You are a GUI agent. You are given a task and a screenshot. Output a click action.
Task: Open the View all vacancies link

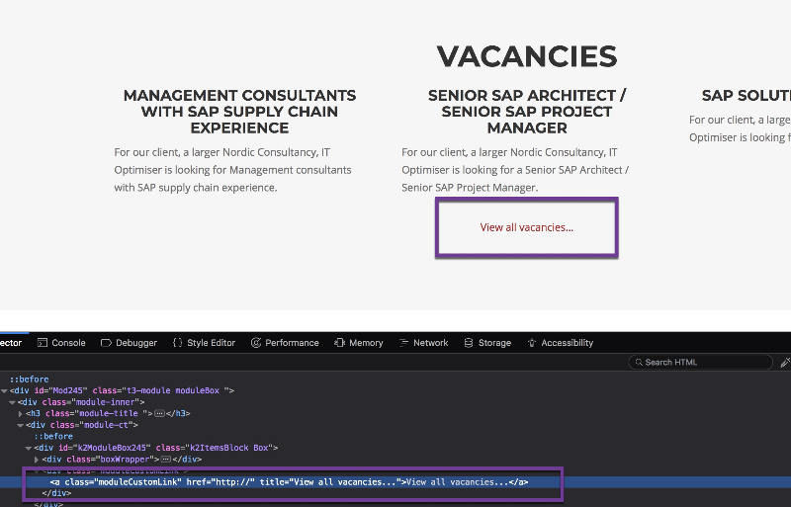pos(526,227)
